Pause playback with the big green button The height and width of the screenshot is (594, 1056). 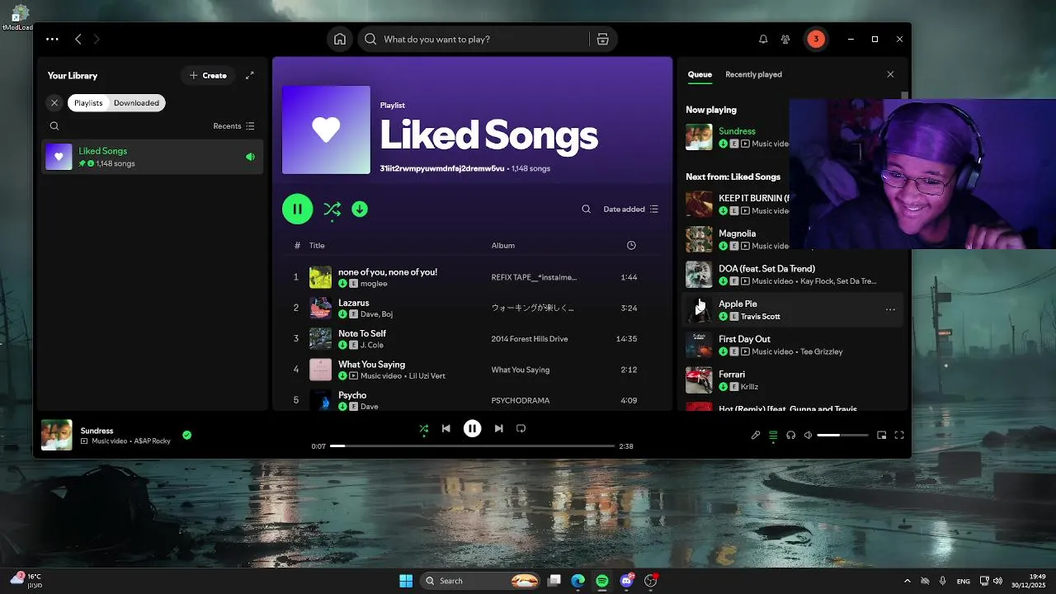[298, 210]
